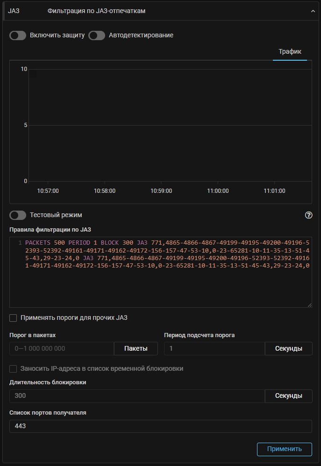Check 'Применять пороги для прочих JA3'

(x=14, y=318)
